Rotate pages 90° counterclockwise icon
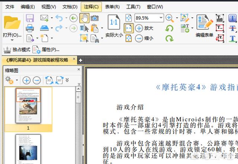Image resolution: width=238 pixels, height=164 pixels. [x=49, y=80]
